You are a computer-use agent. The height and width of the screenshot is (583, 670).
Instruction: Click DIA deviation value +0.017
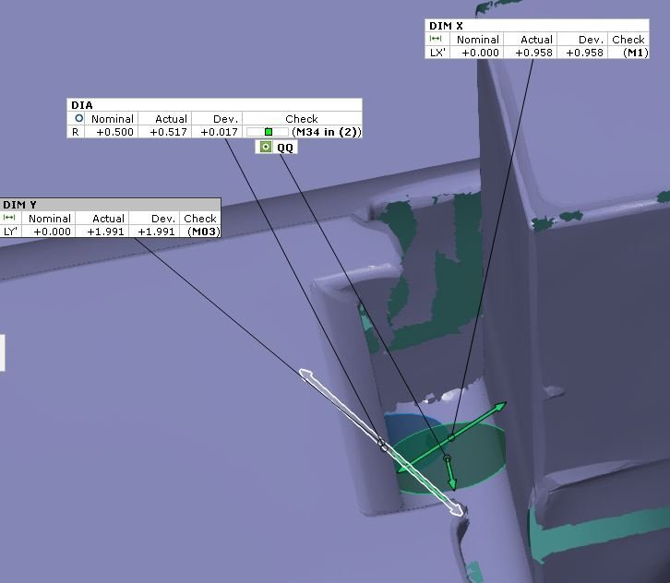pyautogui.click(x=219, y=132)
